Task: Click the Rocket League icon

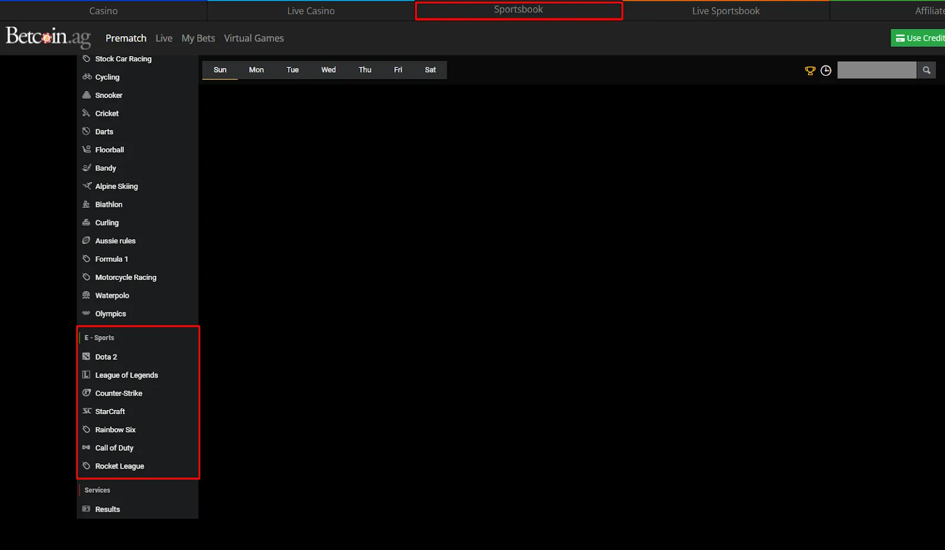Action: click(x=86, y=466)
